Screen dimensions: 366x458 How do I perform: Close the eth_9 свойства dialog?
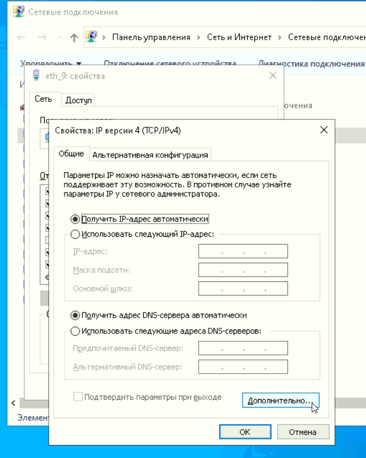pos(273,76)
